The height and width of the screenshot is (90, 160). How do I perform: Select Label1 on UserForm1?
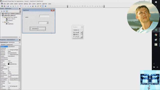27,17
